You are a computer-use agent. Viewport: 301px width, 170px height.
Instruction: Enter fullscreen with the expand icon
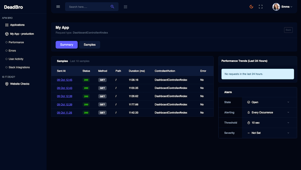pos(261,7)
